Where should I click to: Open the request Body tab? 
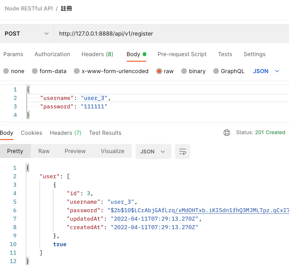point(136,54)
